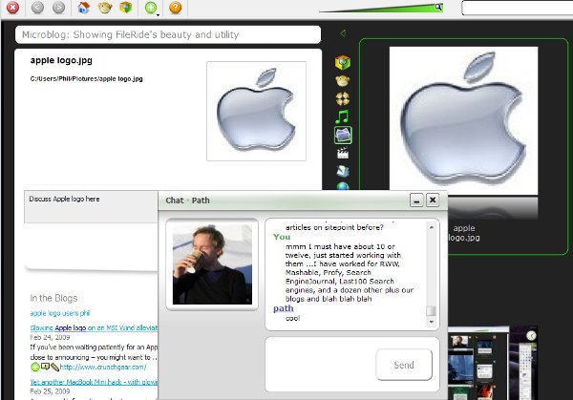Send the chat message with Send button
This screenshot has width=573, height=400.
click(x=404, y=365)
